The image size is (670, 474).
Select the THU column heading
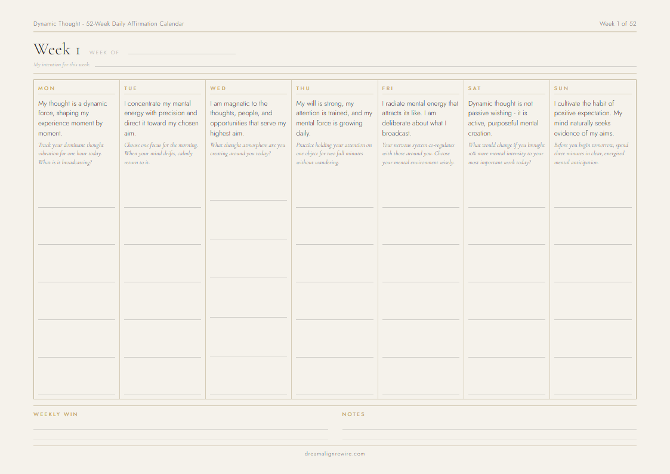[x=303, y=88]
